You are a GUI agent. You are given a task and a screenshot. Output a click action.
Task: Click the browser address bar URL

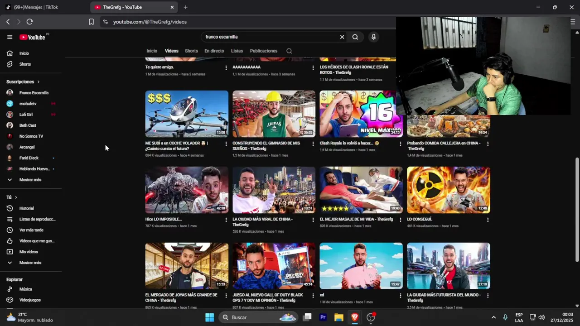150,22
